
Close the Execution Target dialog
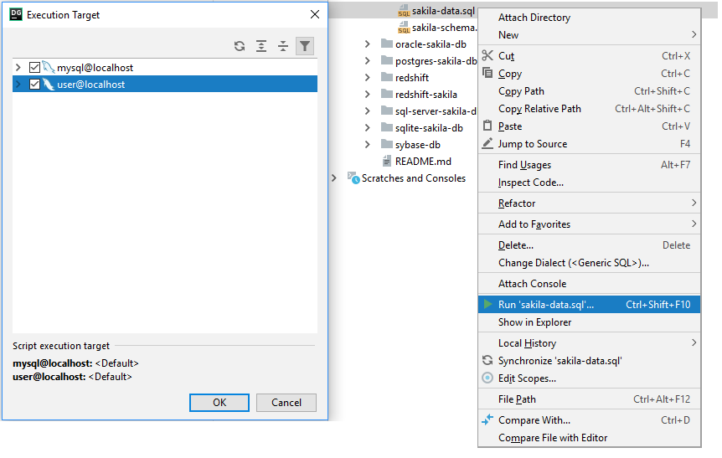[x=315, y=14]
